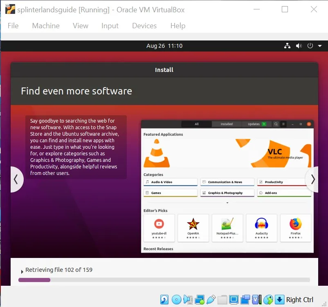Click the Productivity category
Viewport: 328px width, 307px height.
click(x=284, y=182)
